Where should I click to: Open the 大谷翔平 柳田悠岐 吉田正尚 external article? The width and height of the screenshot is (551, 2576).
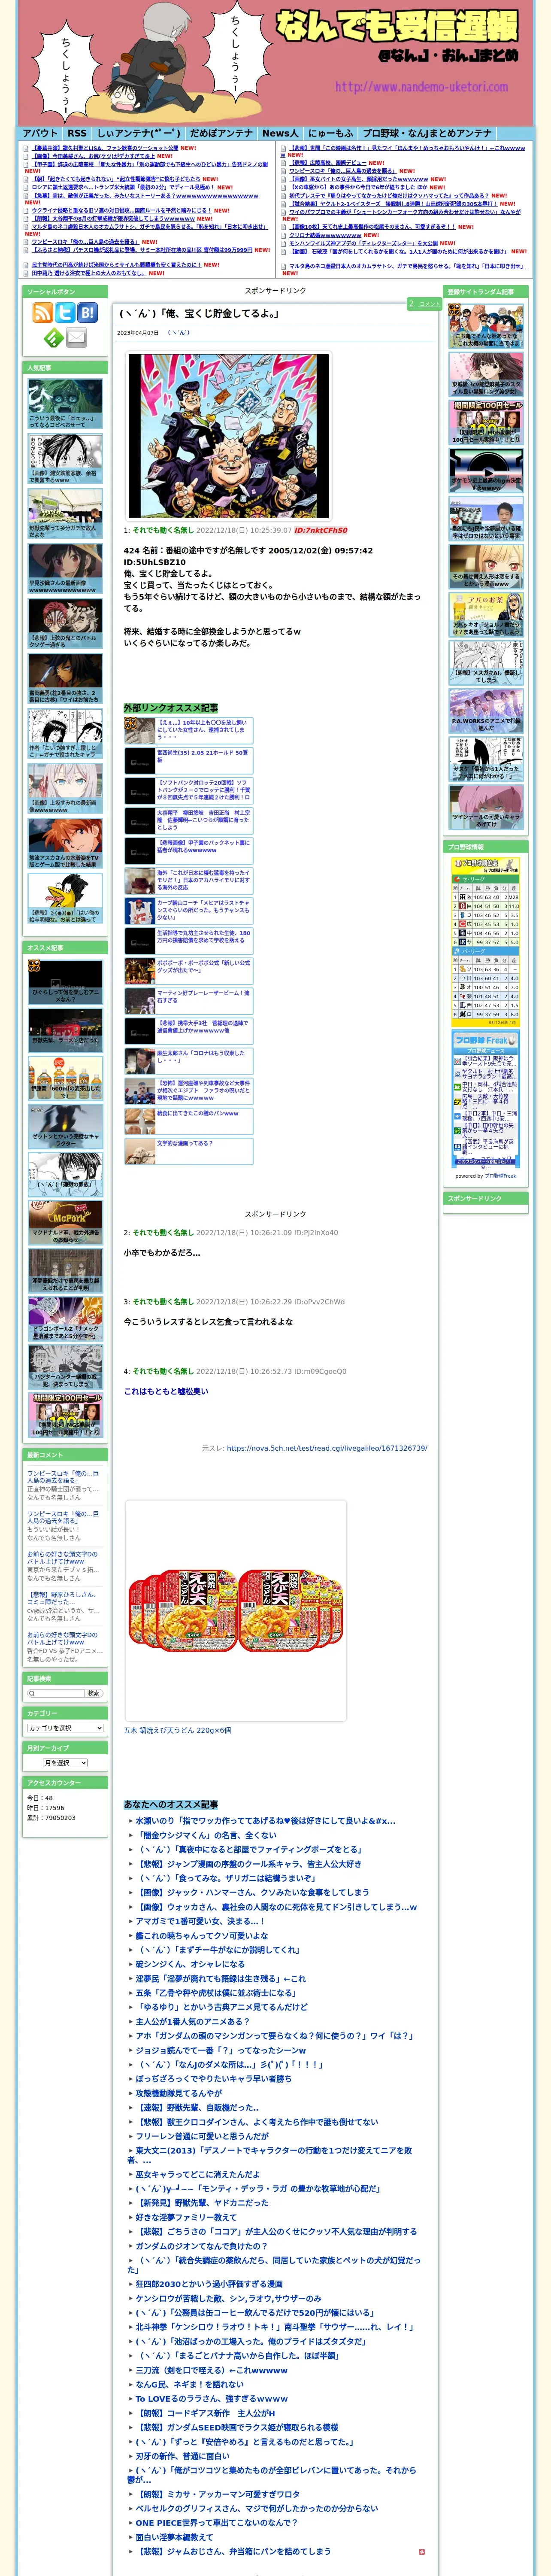point(188,820)
